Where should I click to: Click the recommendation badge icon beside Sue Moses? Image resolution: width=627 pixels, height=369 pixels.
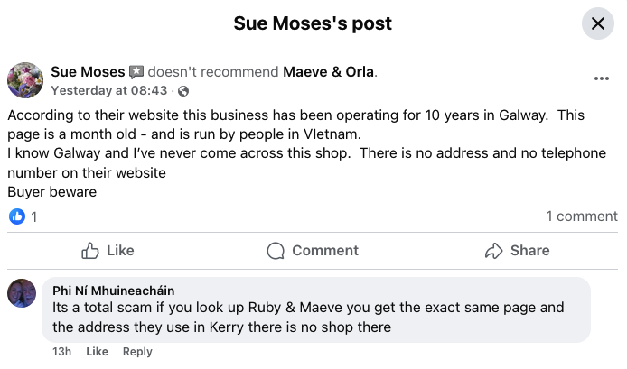click(136, 72)
